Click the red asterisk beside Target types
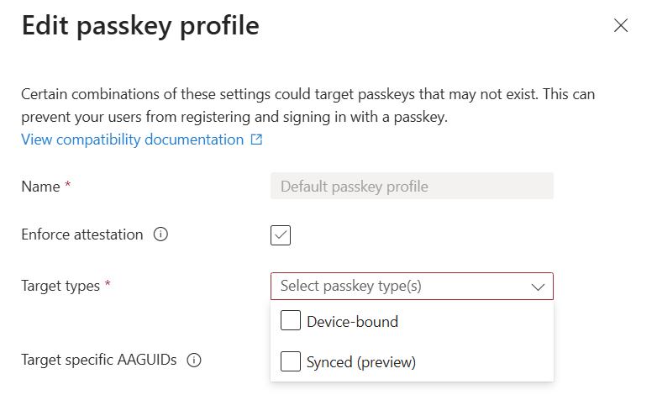Image resolution: width=657 pixels, height=416 pixels. click(108, 286)
